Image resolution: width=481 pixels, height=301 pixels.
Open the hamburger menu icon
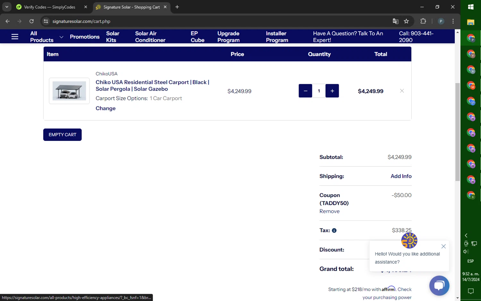point(15,37)
